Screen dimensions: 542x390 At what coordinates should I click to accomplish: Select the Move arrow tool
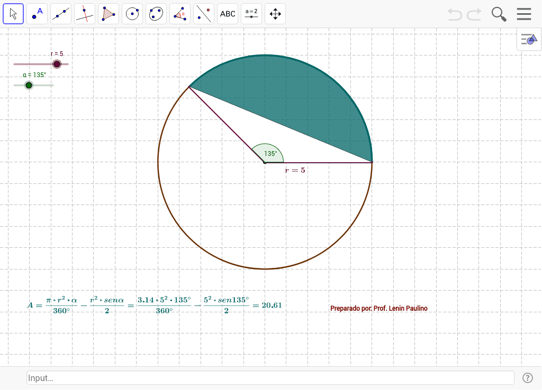[x=13, y=14]
